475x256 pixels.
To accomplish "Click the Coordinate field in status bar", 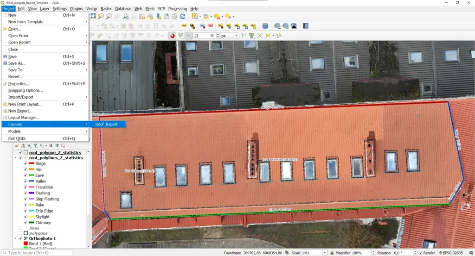I will [x=263, y=253].
